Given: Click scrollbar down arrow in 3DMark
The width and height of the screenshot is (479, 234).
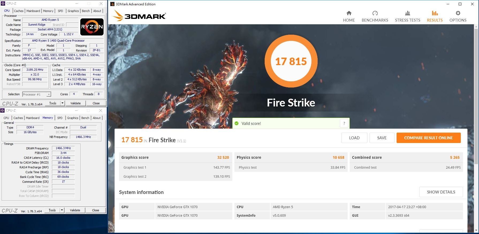Looking at the screenshot, I should point(476,231).
